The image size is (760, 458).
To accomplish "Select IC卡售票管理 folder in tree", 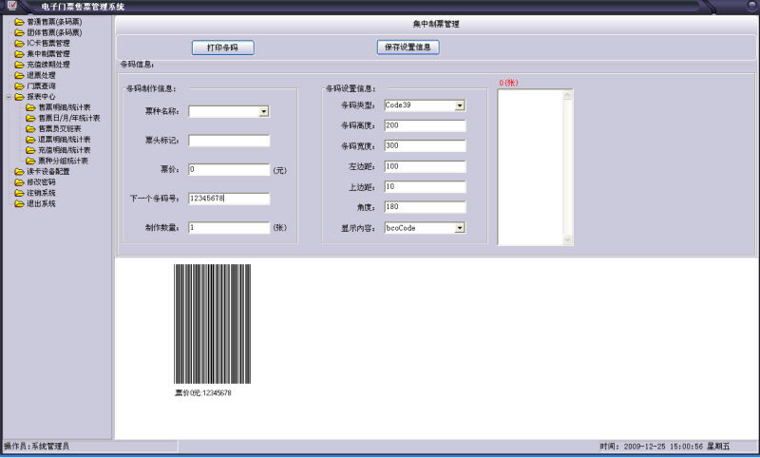I will coord(47,43).
